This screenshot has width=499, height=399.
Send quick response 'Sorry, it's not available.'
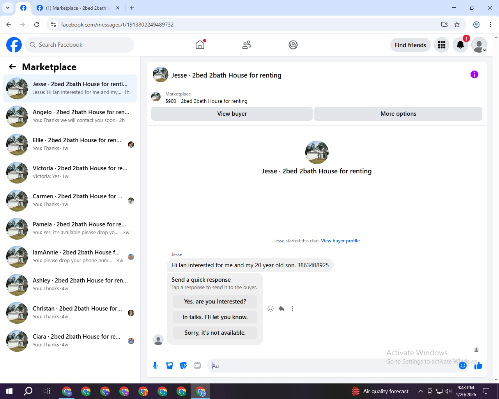coord(215,333)
